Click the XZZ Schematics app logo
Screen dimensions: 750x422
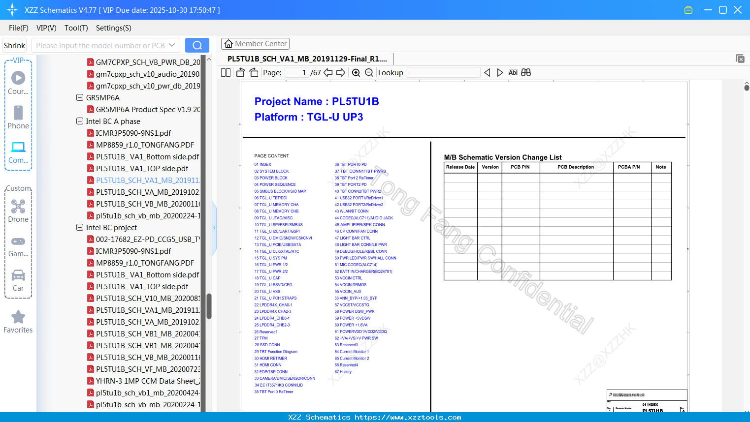pyautogui.click(x=12, y=10)
